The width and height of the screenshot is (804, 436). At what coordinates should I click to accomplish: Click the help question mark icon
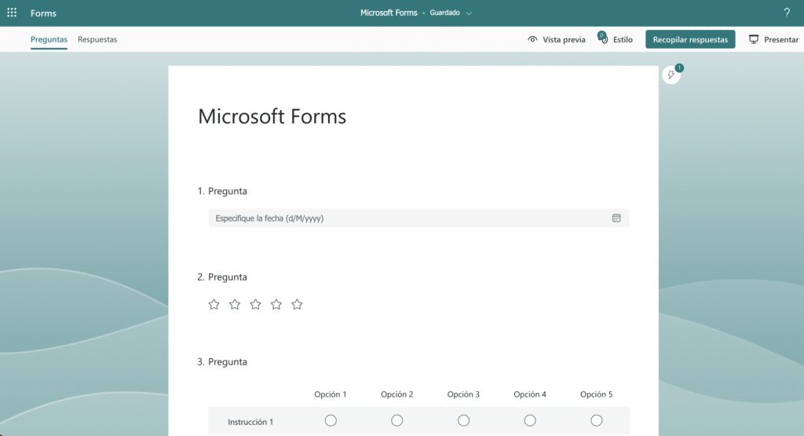pos(787,13)
